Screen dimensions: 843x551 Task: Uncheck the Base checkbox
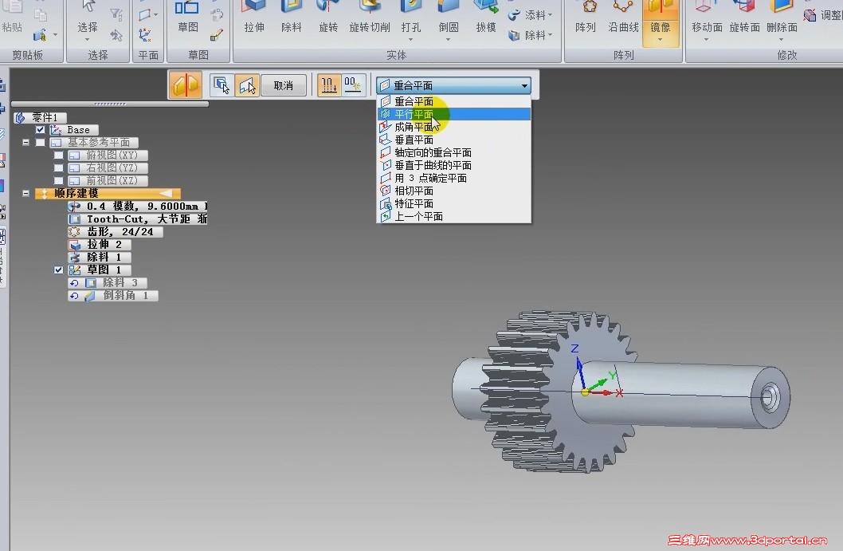click(x=41, y=130)
